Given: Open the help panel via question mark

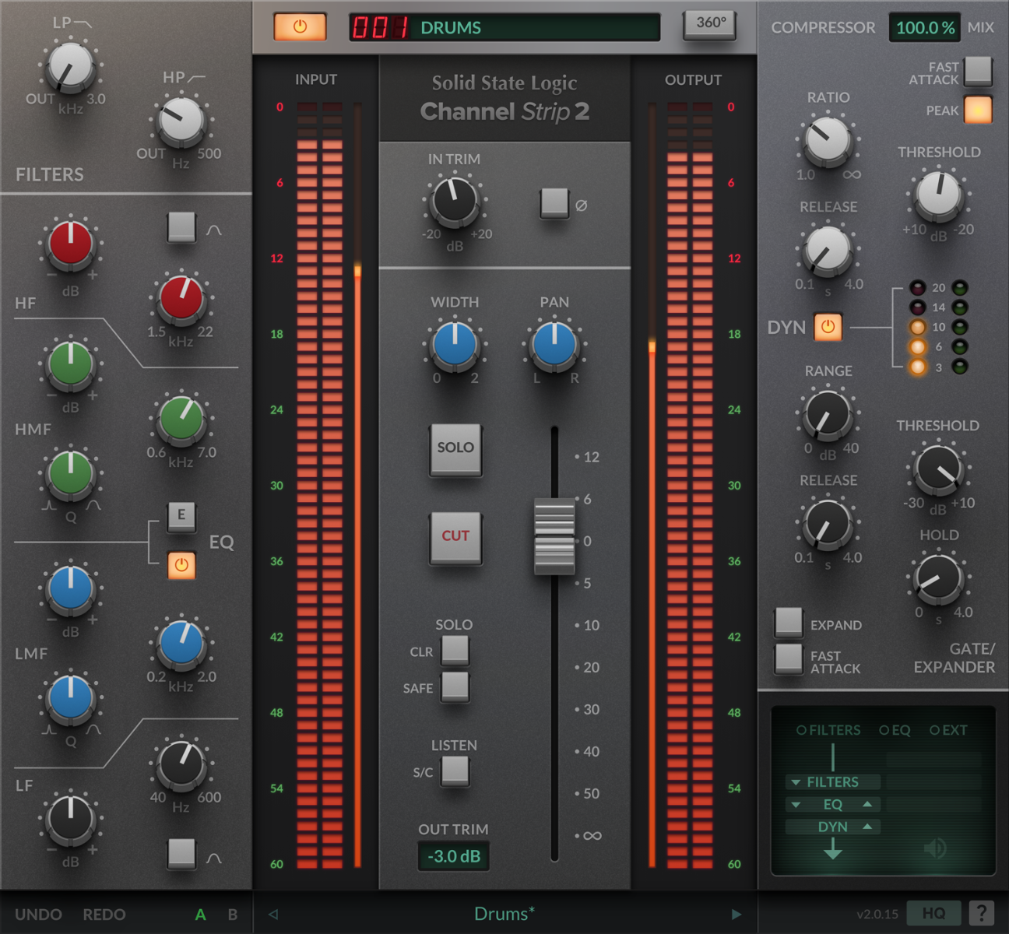Looking at the screenshot, I should coord(983,914).
